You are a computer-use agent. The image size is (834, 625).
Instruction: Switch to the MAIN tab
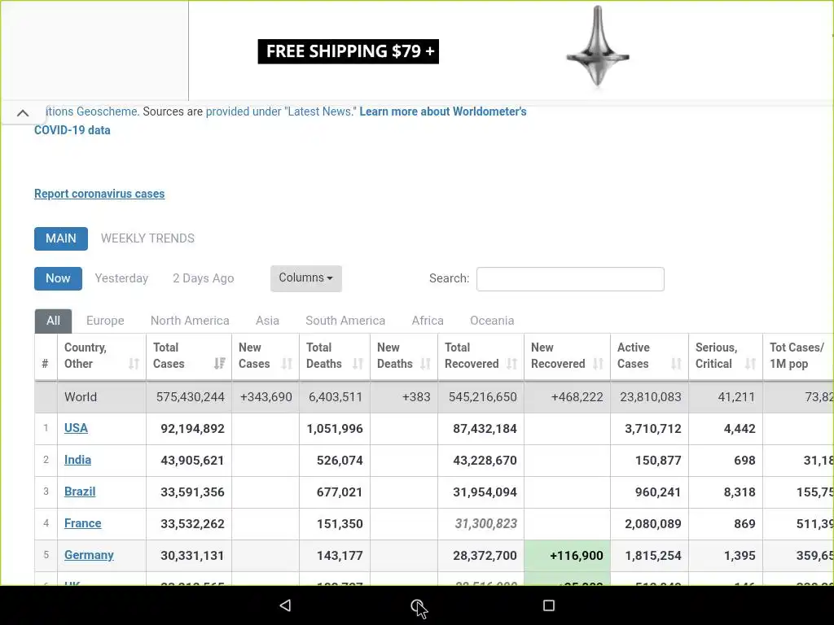[60, 238]
